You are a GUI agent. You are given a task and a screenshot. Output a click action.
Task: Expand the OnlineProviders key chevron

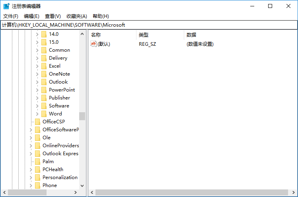pyautogui.click(x=31, y=146)
